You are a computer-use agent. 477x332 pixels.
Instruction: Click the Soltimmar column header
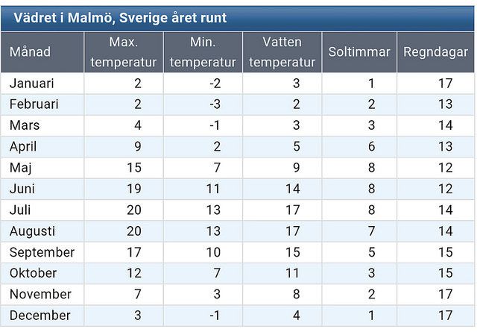pos(359,52)
